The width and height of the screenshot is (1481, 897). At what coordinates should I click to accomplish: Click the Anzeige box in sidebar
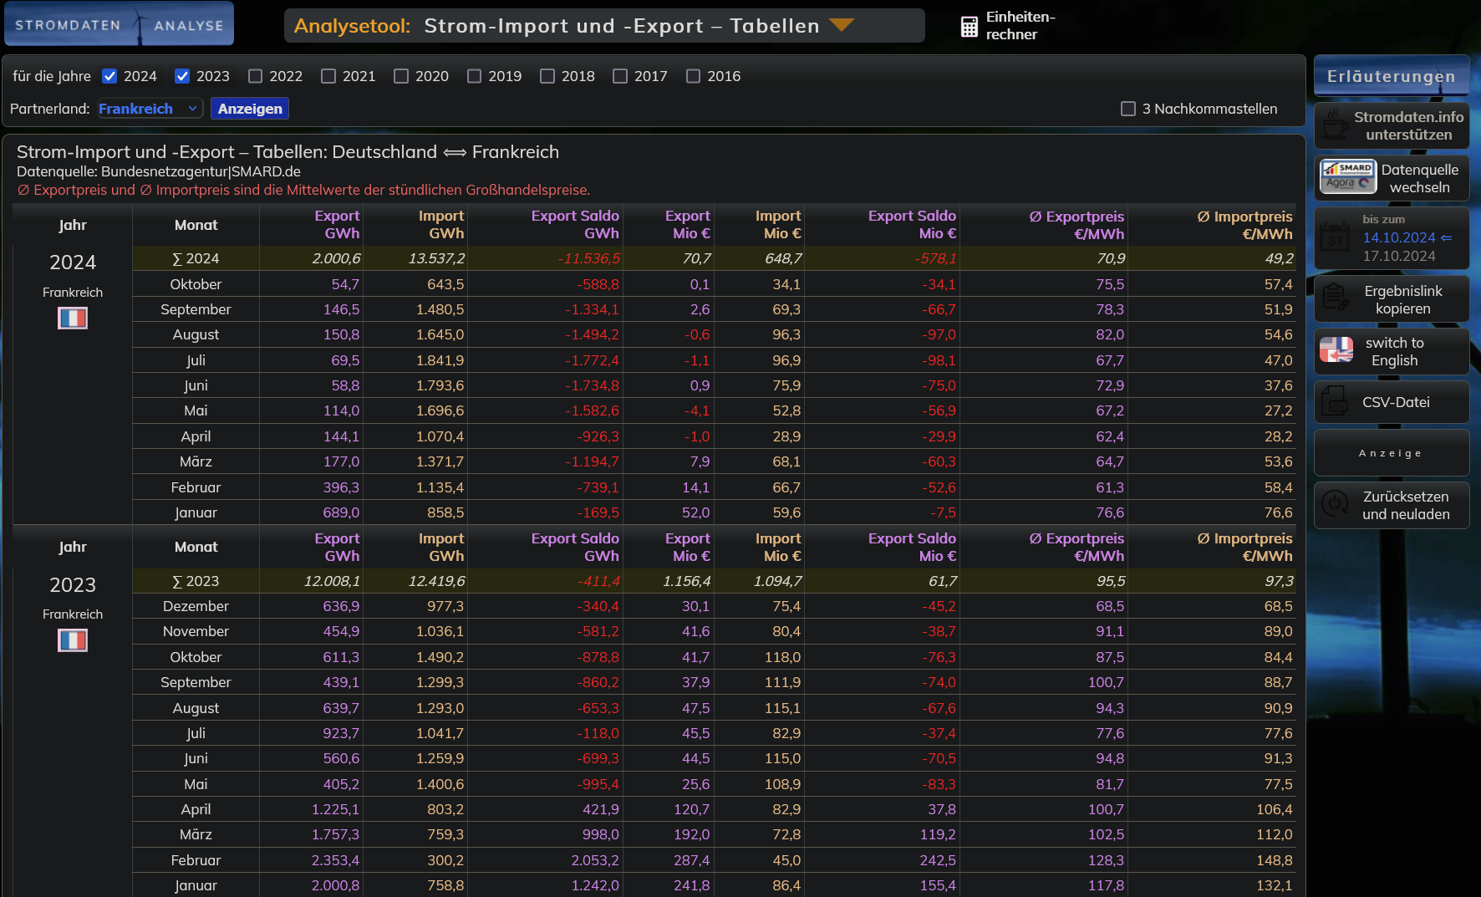coord(1392,453)
